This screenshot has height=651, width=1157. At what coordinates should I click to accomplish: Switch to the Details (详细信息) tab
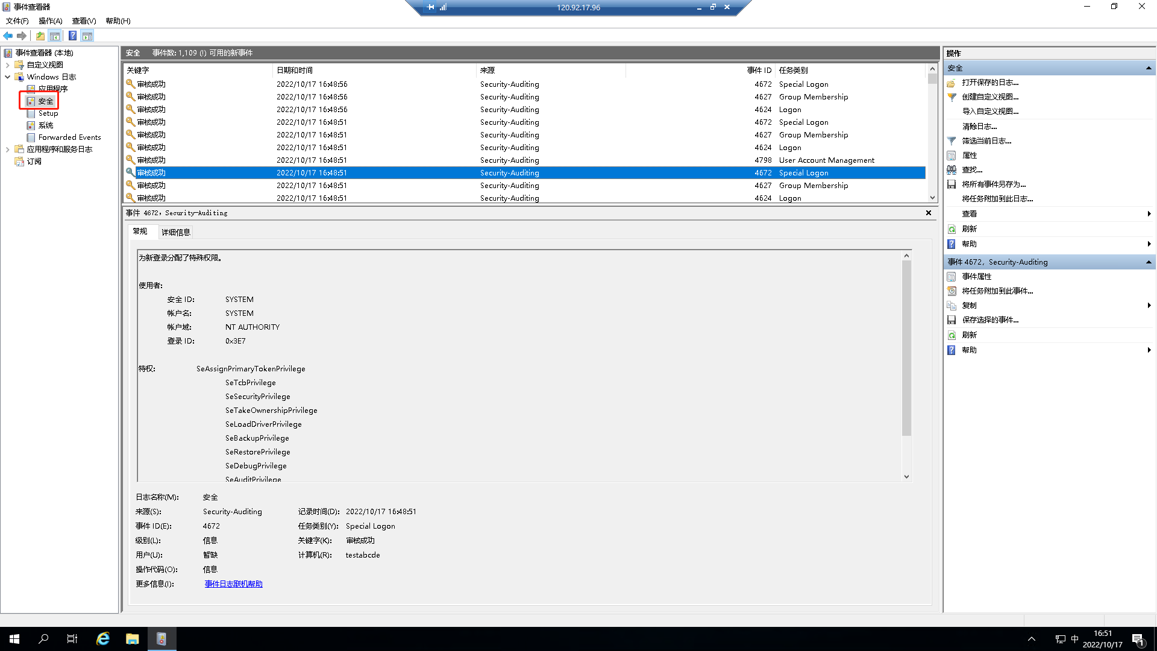click(x=175, y=232)
